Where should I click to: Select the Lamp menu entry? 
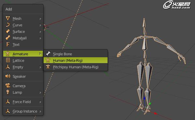23,92
